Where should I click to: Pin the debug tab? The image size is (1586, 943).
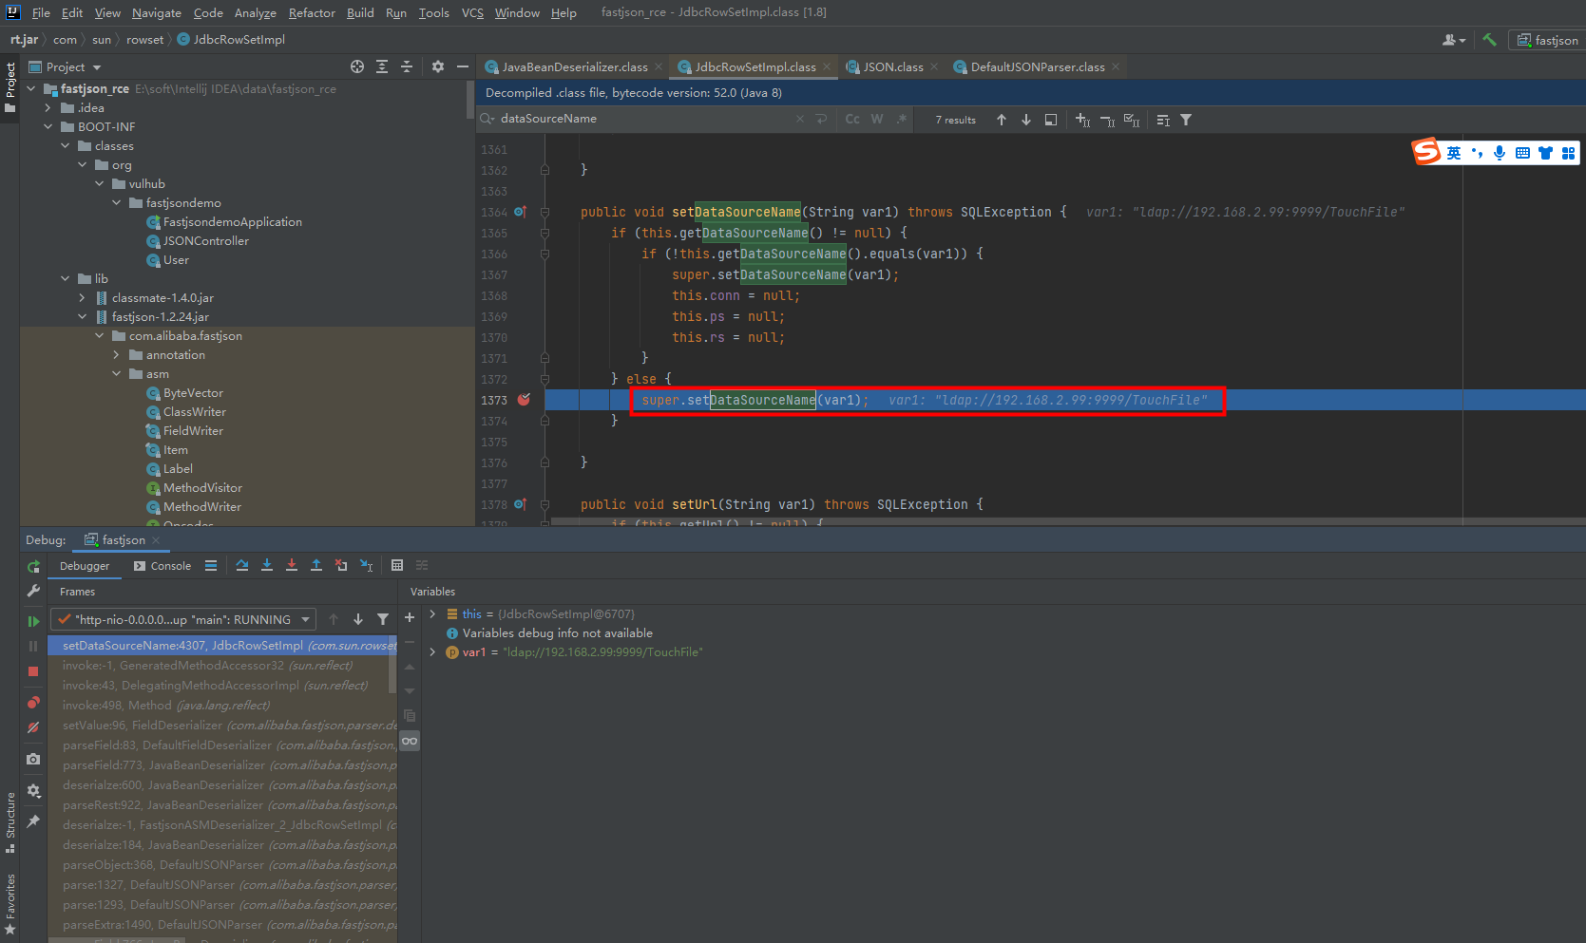pyautogui.click(x=33, y=820)
